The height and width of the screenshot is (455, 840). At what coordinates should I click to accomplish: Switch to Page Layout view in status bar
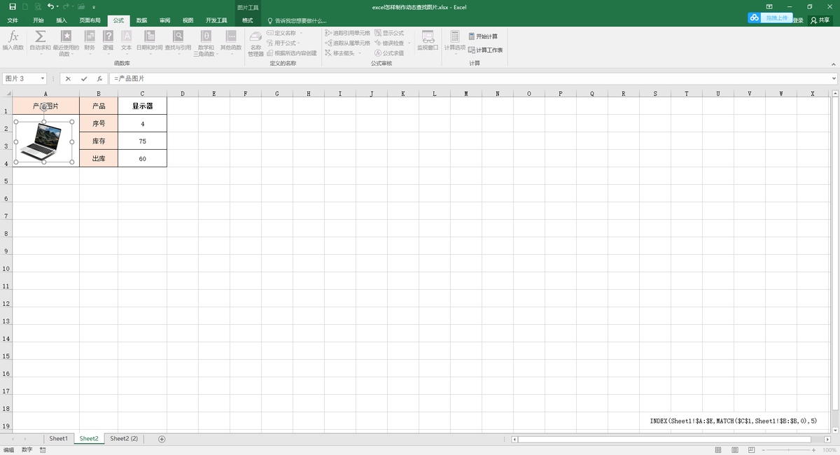pos(734,450)
